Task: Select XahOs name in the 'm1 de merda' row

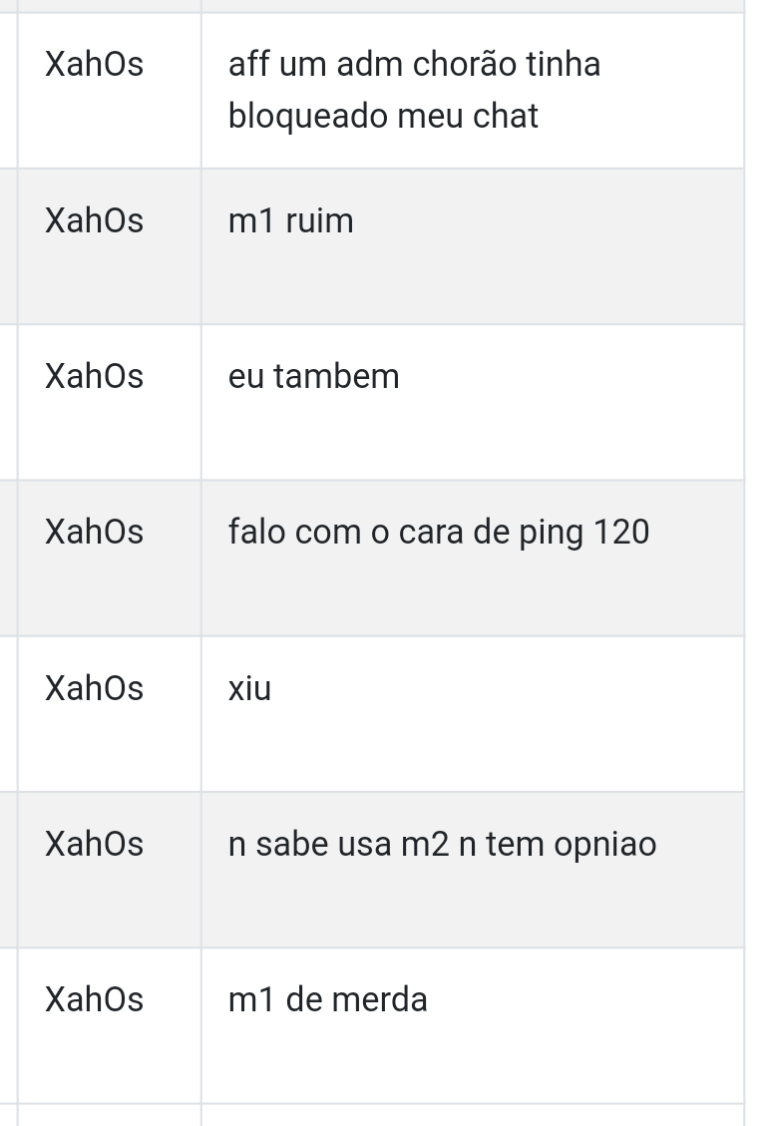Action: [94, 1000]
